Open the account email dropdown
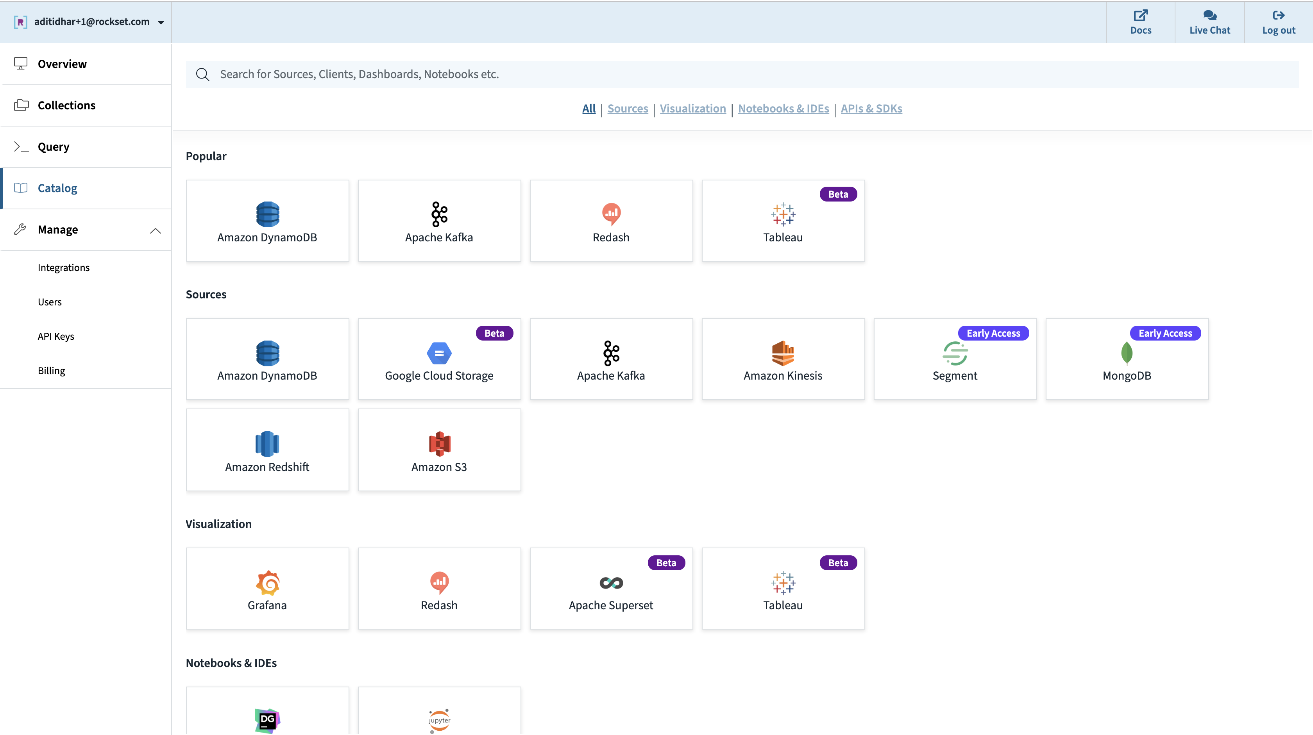The width and height of the screenshot is (1313, 735). pyautogui.click(x=161, y=22)
